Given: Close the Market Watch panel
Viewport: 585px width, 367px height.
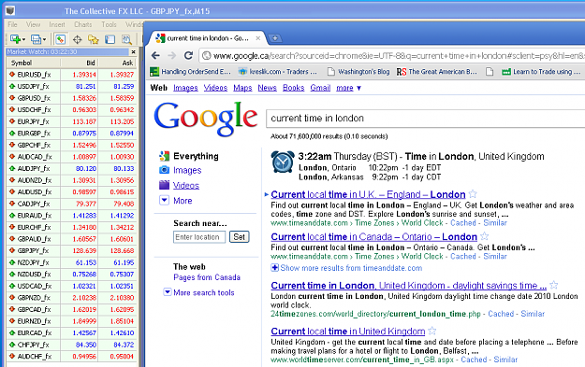Looking at the screenshot, I should [x=133, y=51].
